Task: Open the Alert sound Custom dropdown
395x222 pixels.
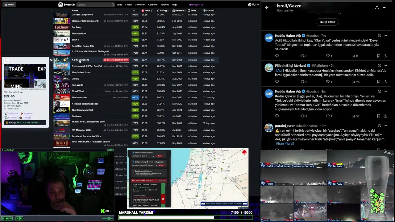Action: pos(147,156)
